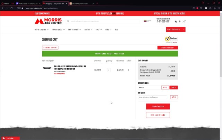Click the phone number 1-877-553-5337
This screenshot has height=140, width=222.
163,21
